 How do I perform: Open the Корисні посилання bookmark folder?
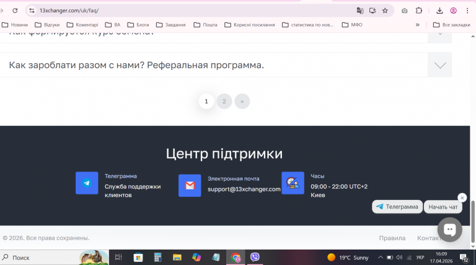click(x=250, y=25)
